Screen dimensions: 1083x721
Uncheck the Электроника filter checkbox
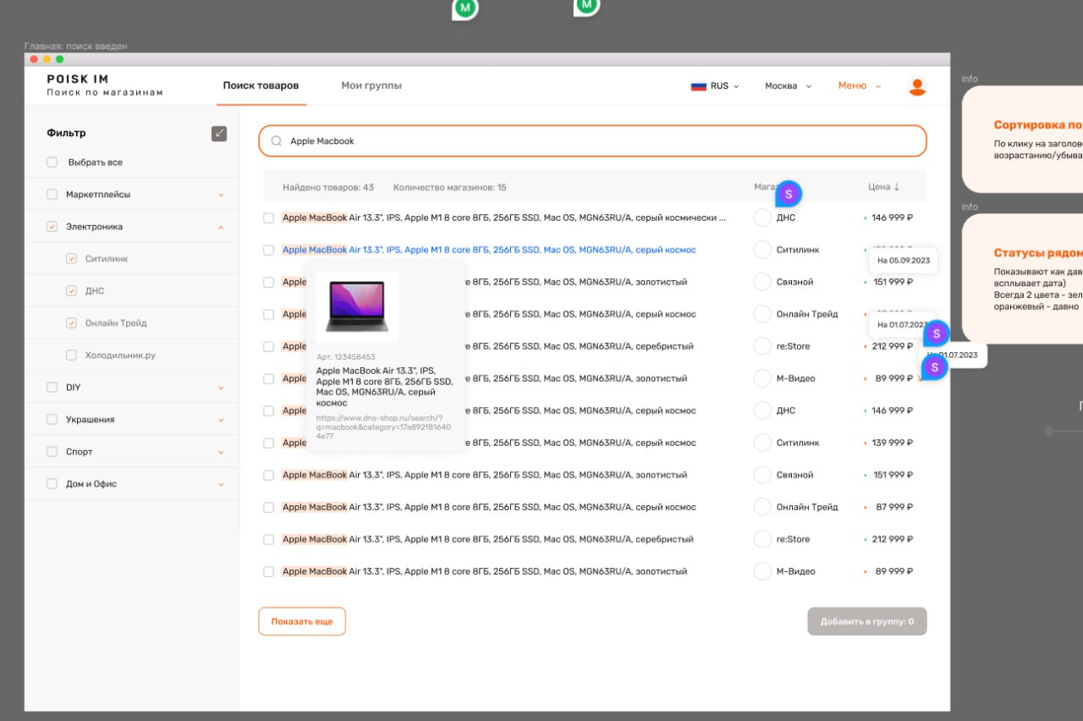click(x=52, y=227)
